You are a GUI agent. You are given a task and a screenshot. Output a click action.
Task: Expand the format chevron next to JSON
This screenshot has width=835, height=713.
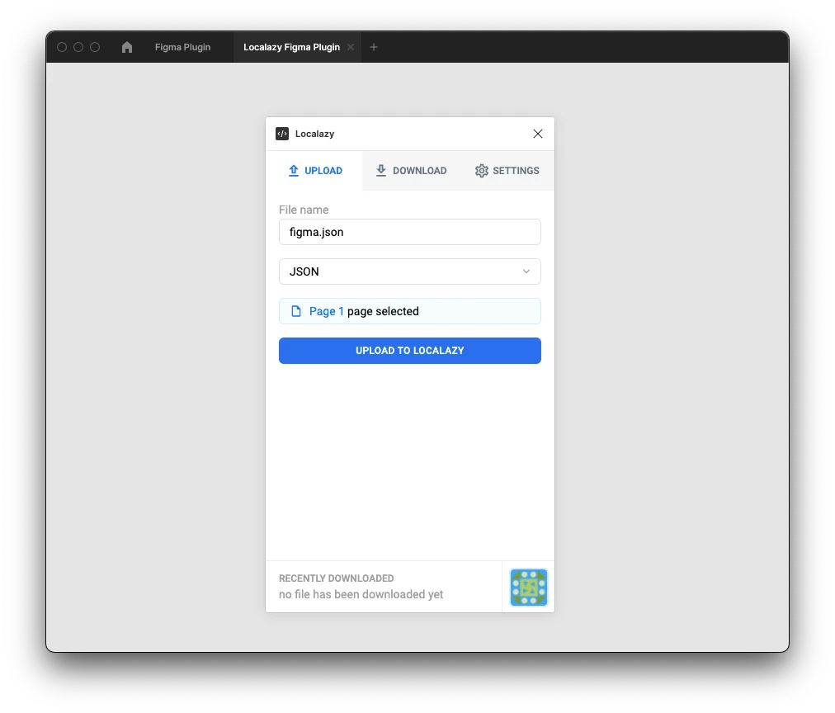coord(526,272)
